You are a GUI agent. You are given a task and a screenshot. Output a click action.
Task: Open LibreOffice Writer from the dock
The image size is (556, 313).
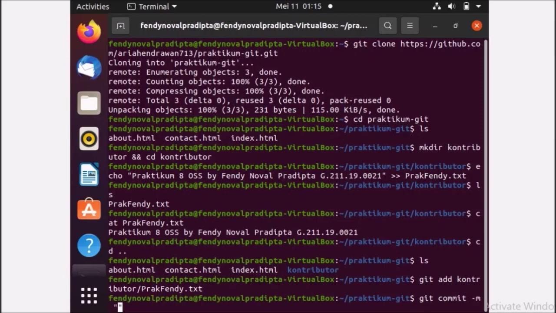click(89, 174)
